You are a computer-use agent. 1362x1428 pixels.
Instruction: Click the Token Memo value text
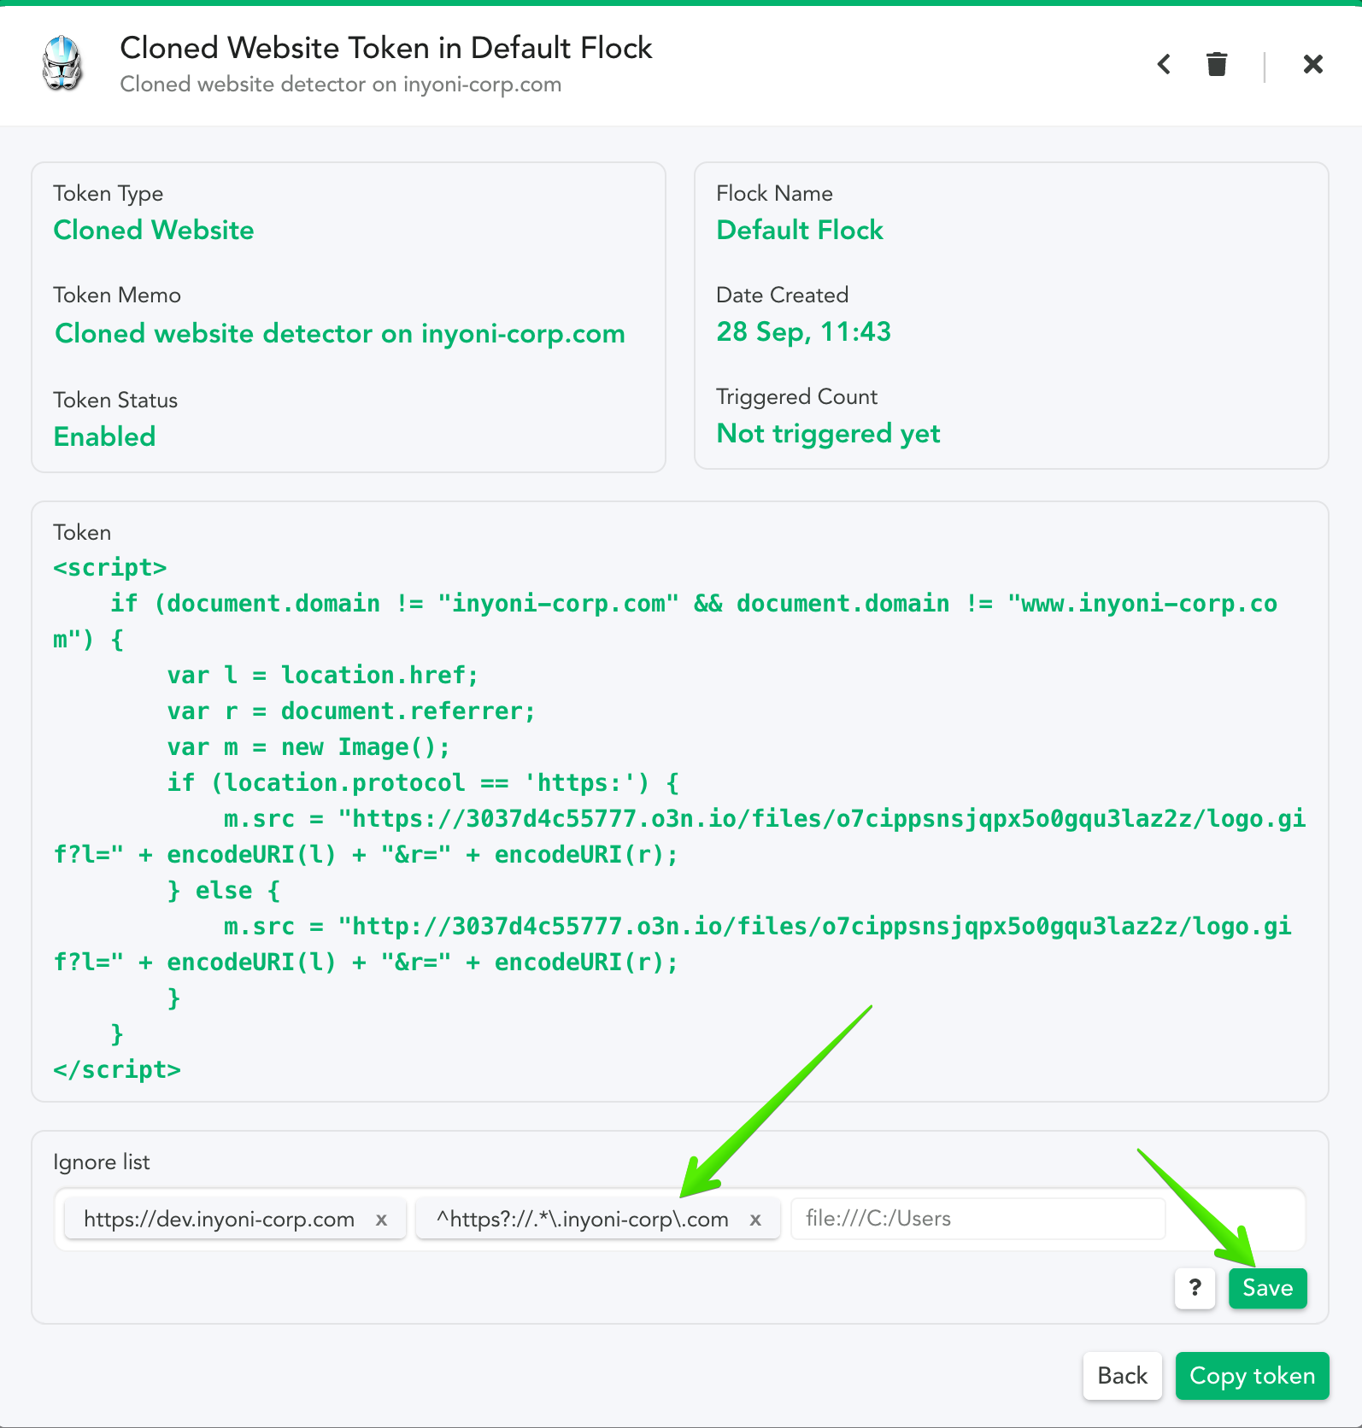(340, 333)
